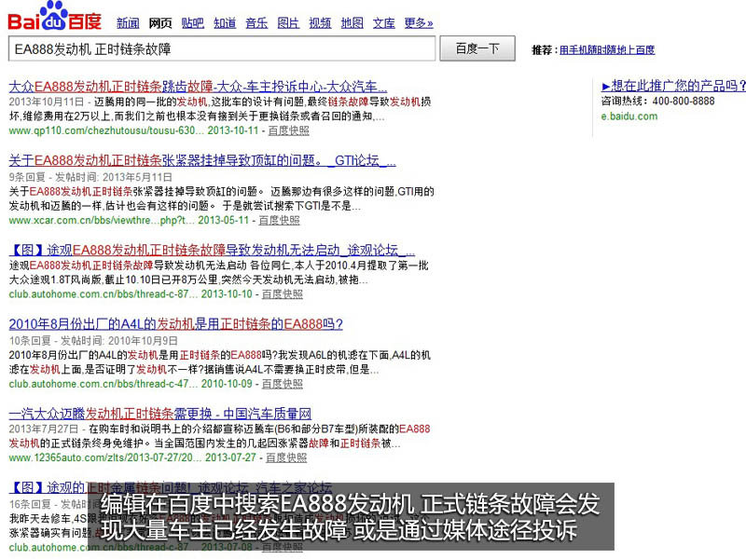Image resolution: width=746 pixels, height=559 pixels.
Task: Click the 咨询热线 400-800-8888 text
Action: [x=658, y=102]
